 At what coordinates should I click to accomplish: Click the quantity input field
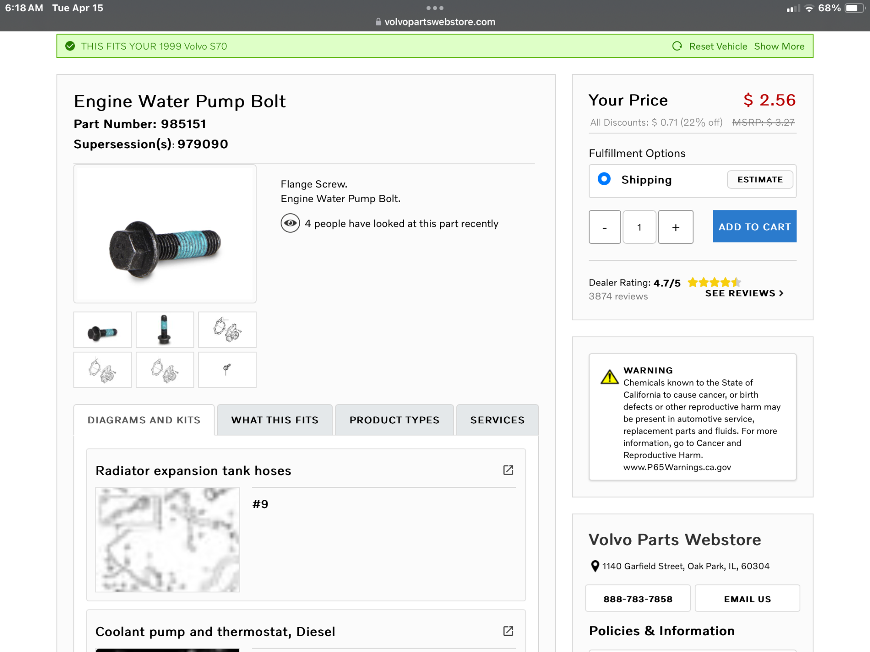[639, 227]
